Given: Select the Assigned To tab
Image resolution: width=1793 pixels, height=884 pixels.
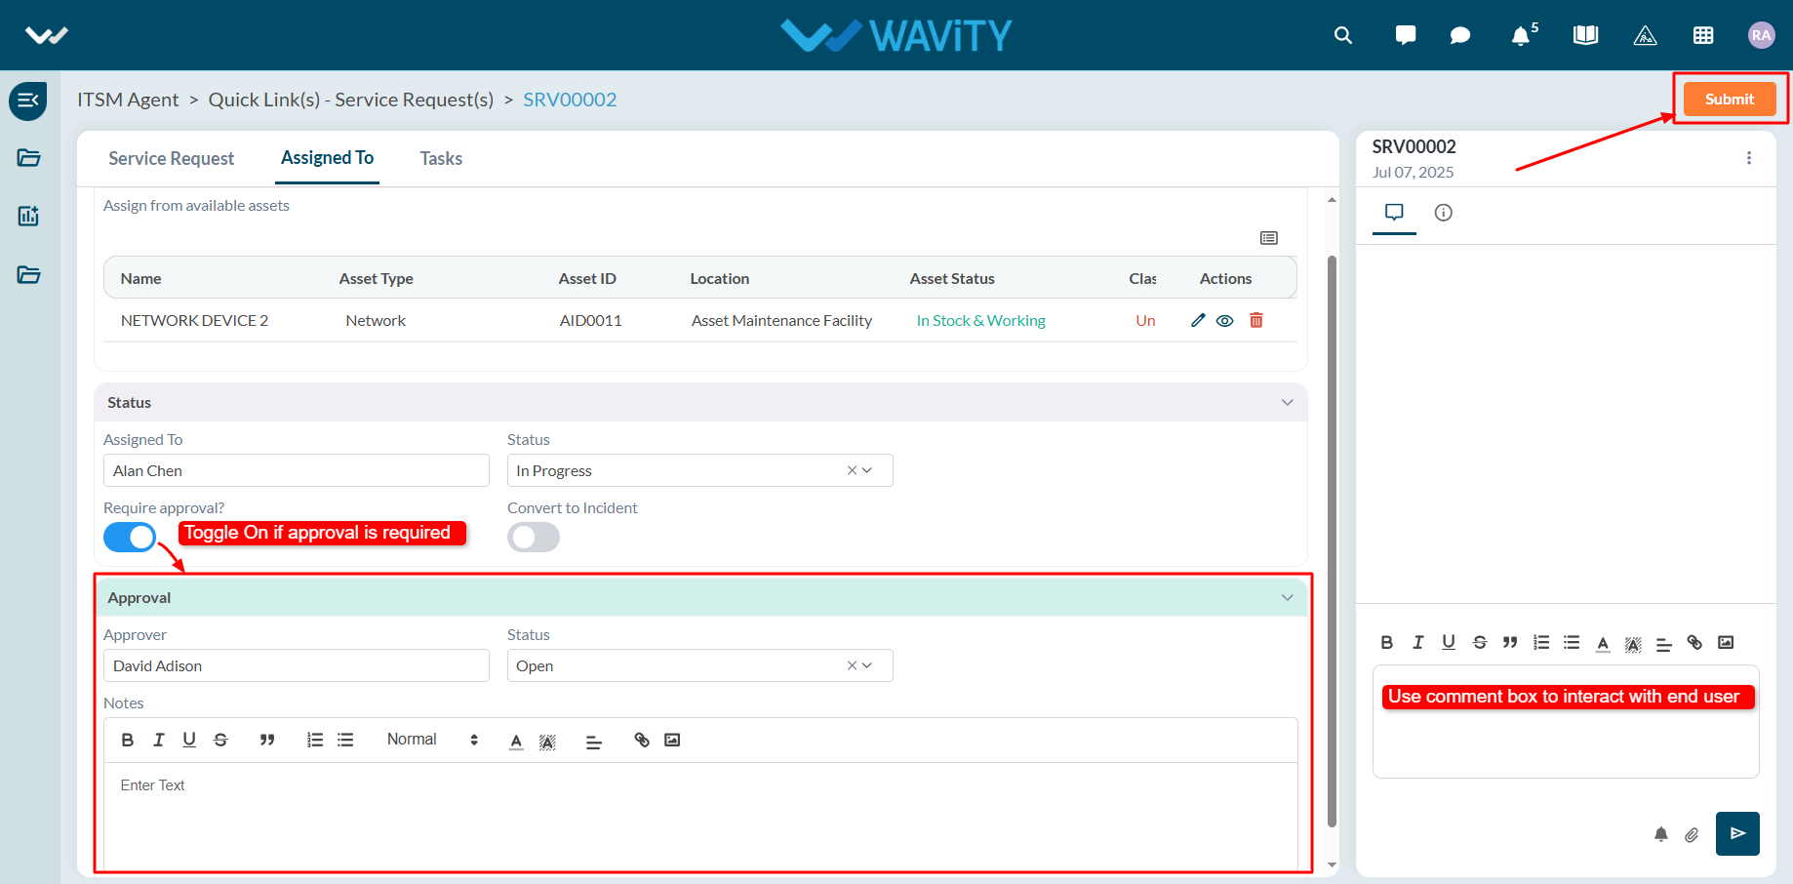Looking at the screenshot, I should (327, 158).
